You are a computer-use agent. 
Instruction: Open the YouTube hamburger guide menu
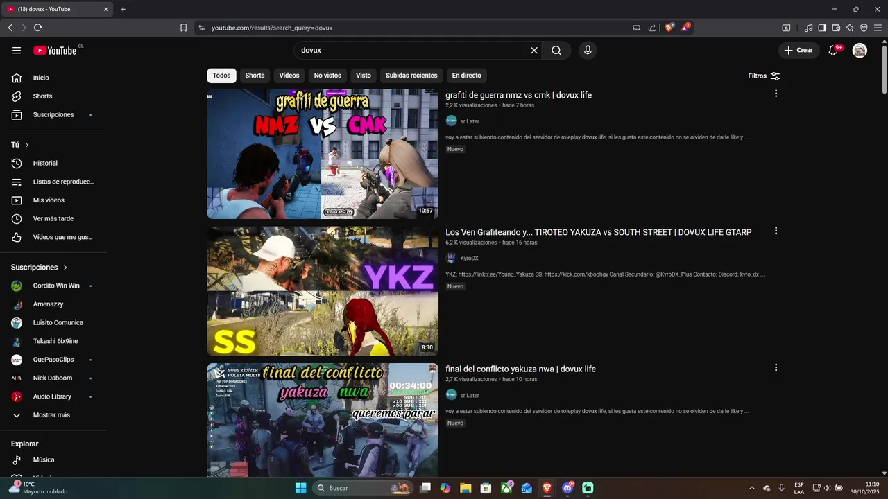point(17,51)
